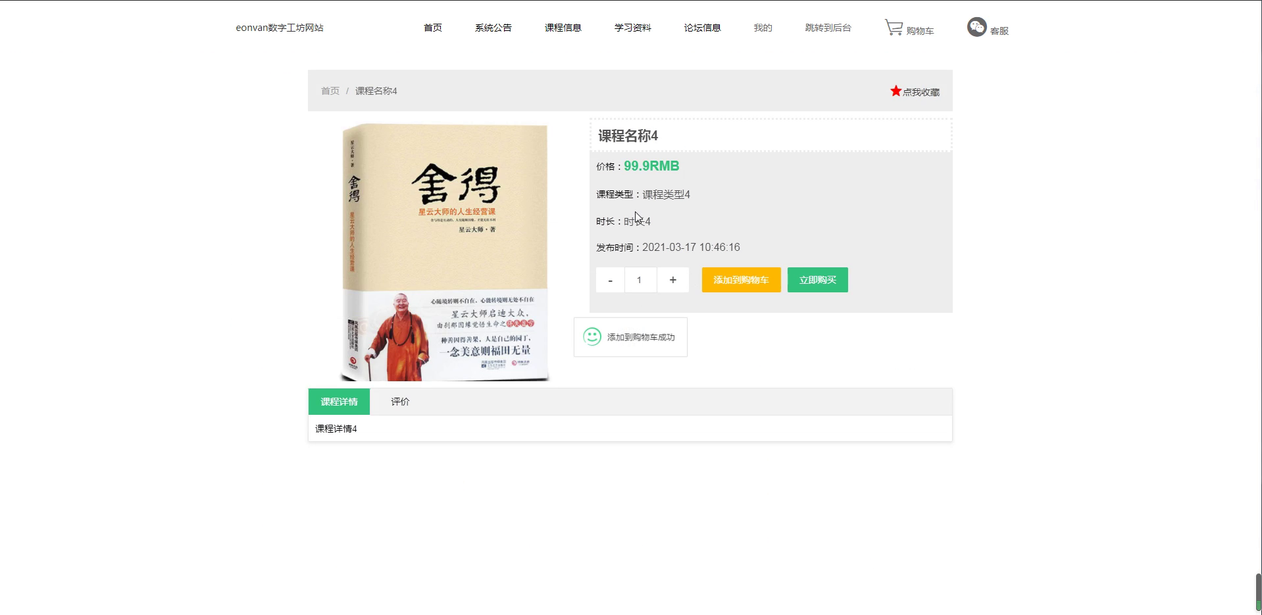Open 我的 menu item
This screenshot has height=615, width=1262.
pos(763,28)
